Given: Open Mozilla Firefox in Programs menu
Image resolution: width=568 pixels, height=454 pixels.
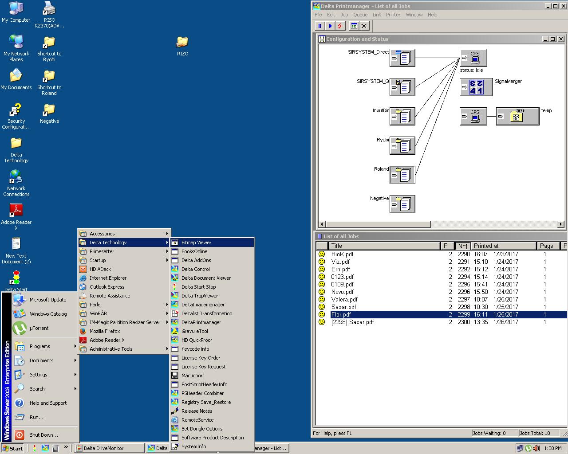Looking at the screenshot, I should click(124, 331).
